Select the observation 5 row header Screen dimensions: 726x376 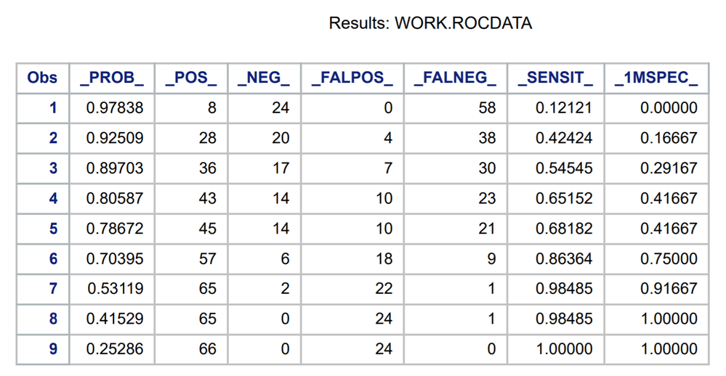pos(52,229)
